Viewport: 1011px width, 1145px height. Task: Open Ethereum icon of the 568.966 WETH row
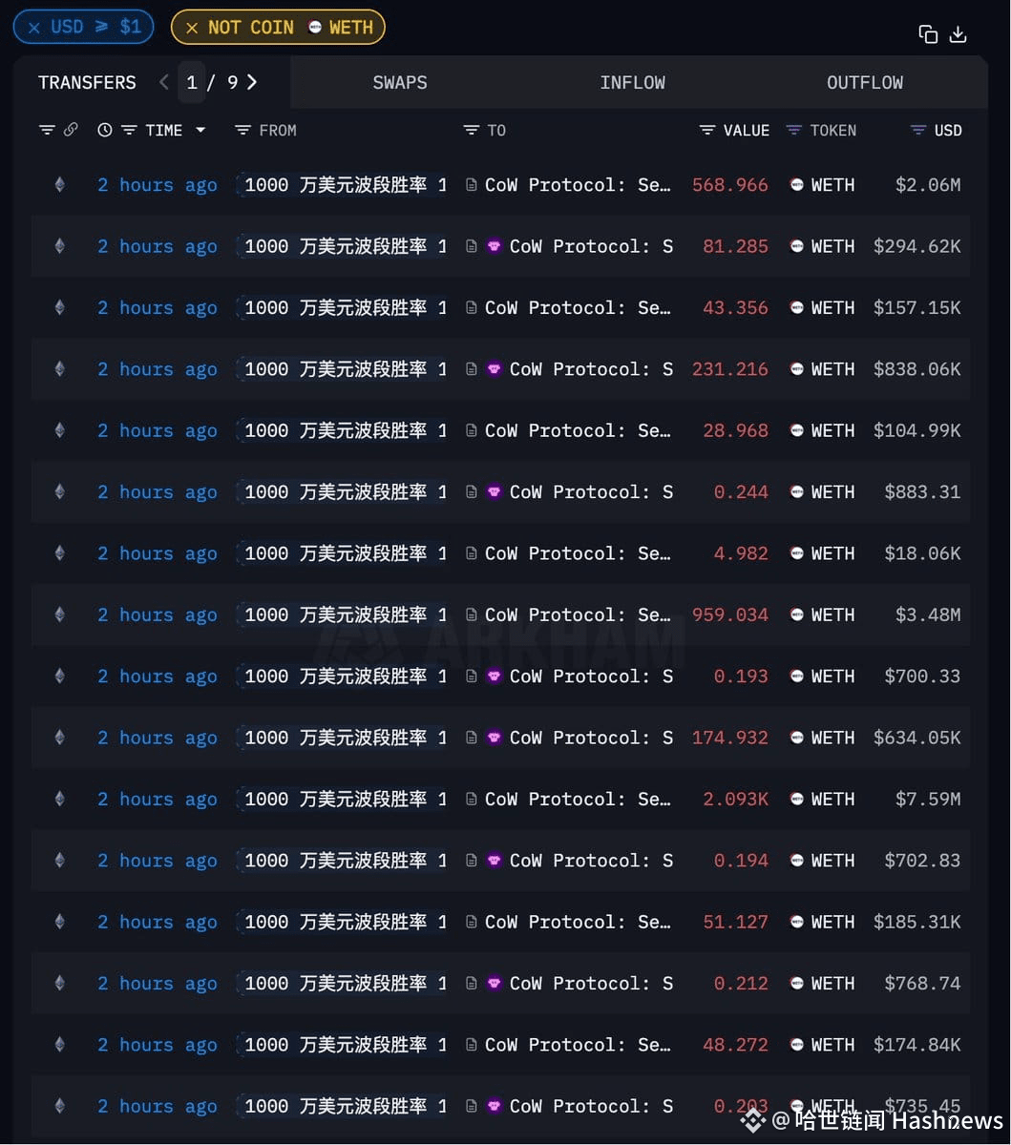(x=59, y=185)
